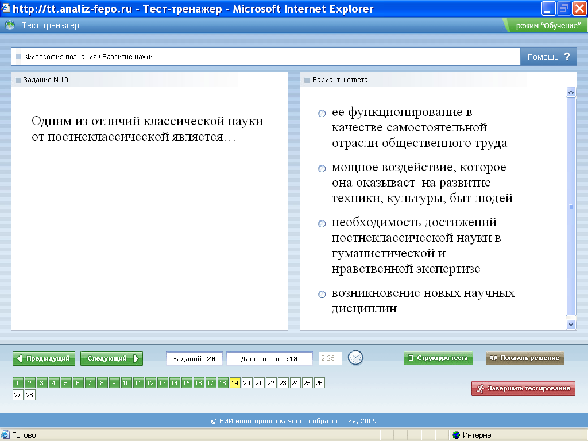Advance using the 'Следующий' button
The width and height of the screenshot is (588, 441).
[111, 358]
